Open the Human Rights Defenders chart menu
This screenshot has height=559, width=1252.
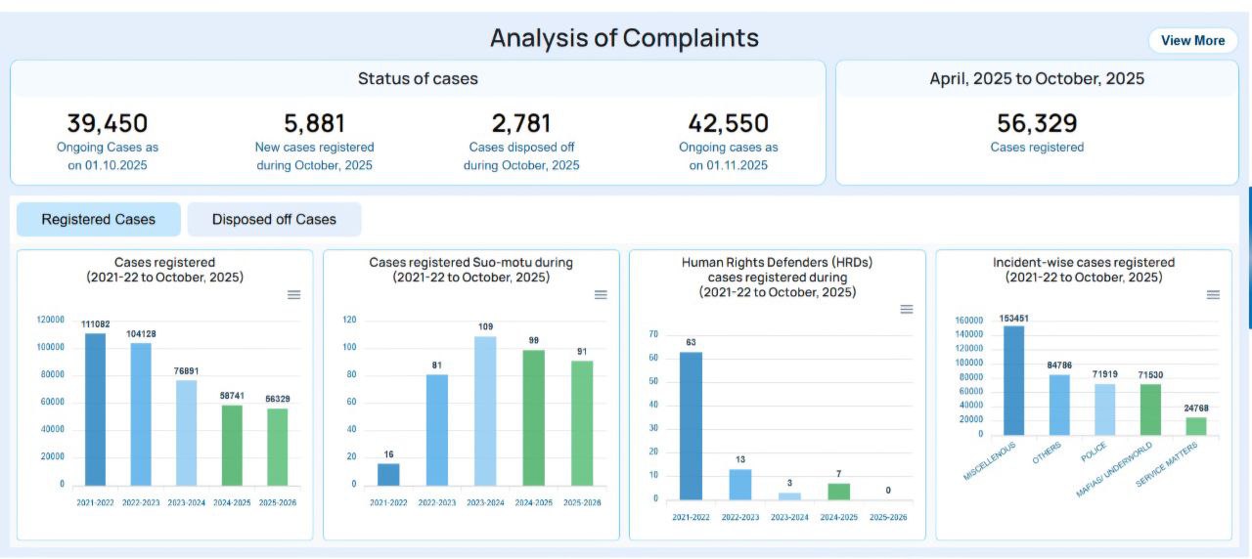(907, 309)
